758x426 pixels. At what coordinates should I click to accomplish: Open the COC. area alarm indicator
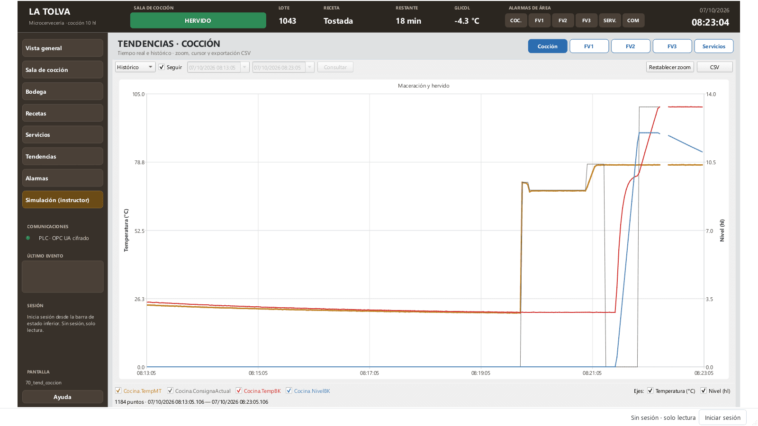[516, 20]
